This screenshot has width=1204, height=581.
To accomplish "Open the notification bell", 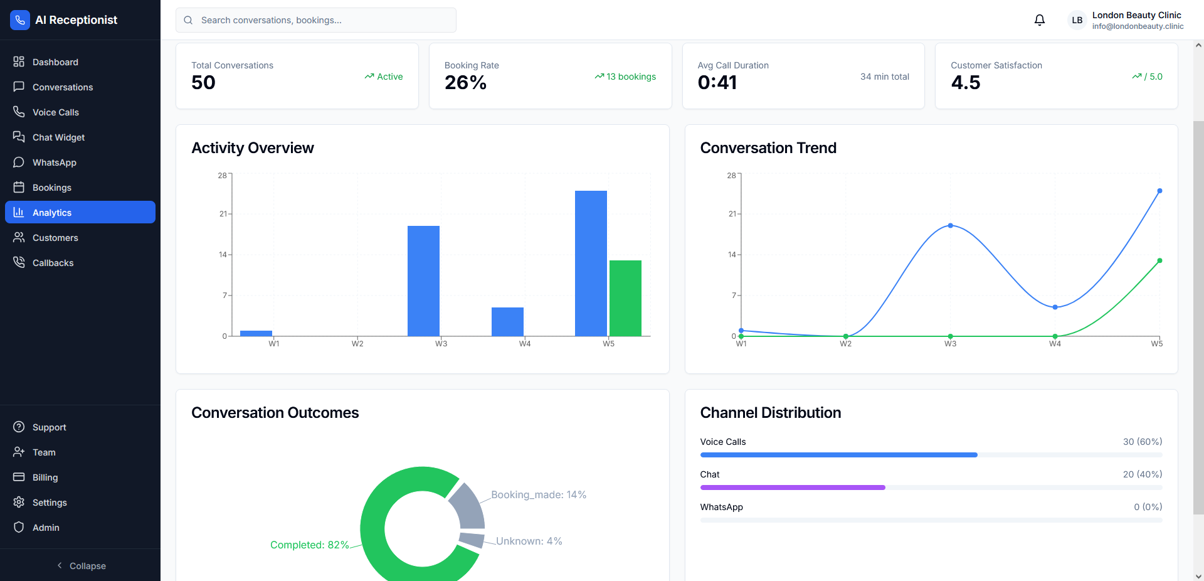I will [1039, 19].
